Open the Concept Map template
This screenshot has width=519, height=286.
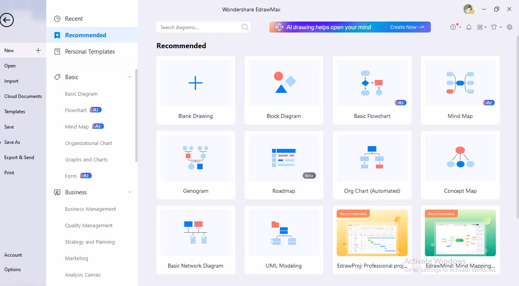click(460, 165)
